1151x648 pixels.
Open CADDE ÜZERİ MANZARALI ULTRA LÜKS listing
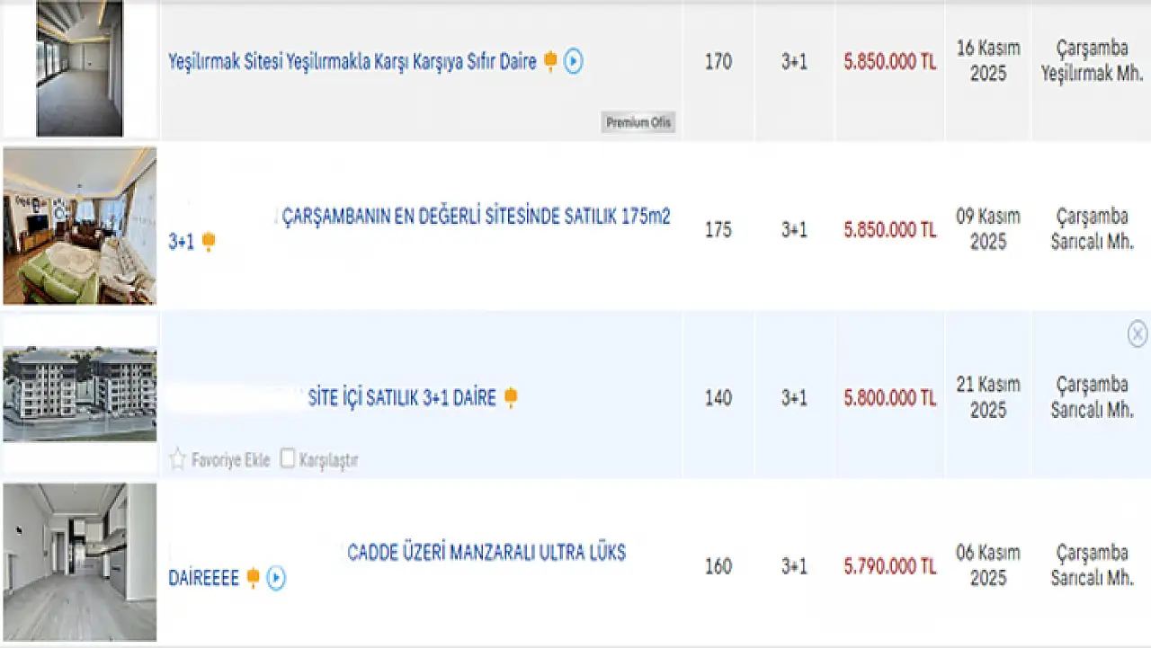click(486, 552)
